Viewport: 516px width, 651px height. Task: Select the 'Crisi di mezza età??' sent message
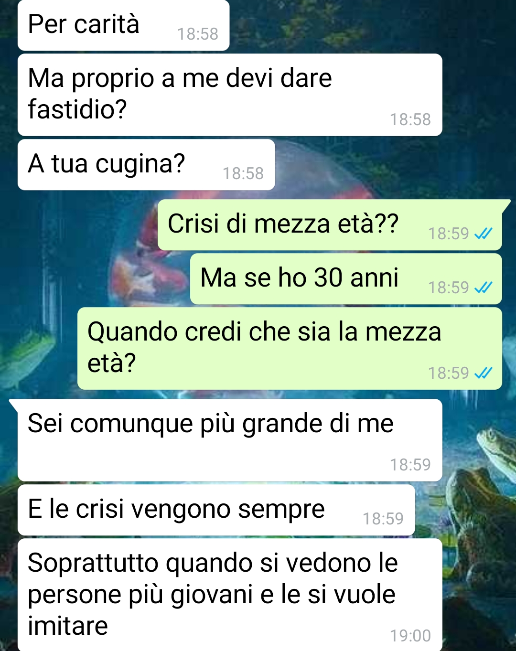[330, 225]
